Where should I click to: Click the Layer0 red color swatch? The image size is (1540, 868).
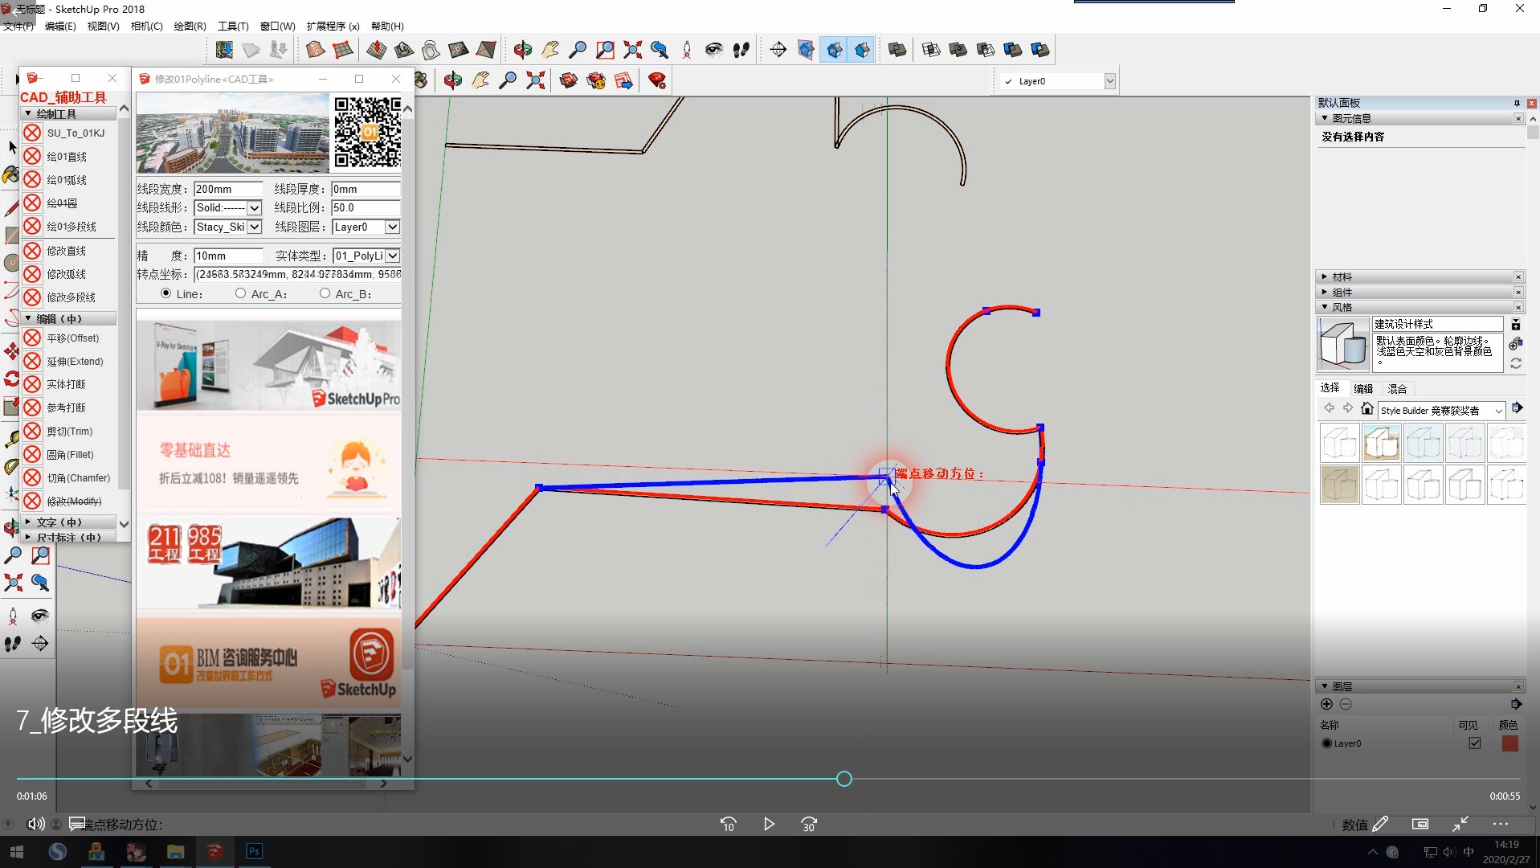[x=1509, y=743]
